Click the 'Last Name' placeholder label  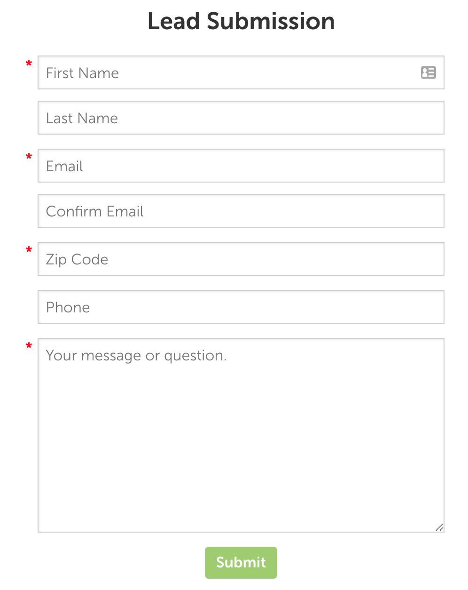tap(82, 118)
